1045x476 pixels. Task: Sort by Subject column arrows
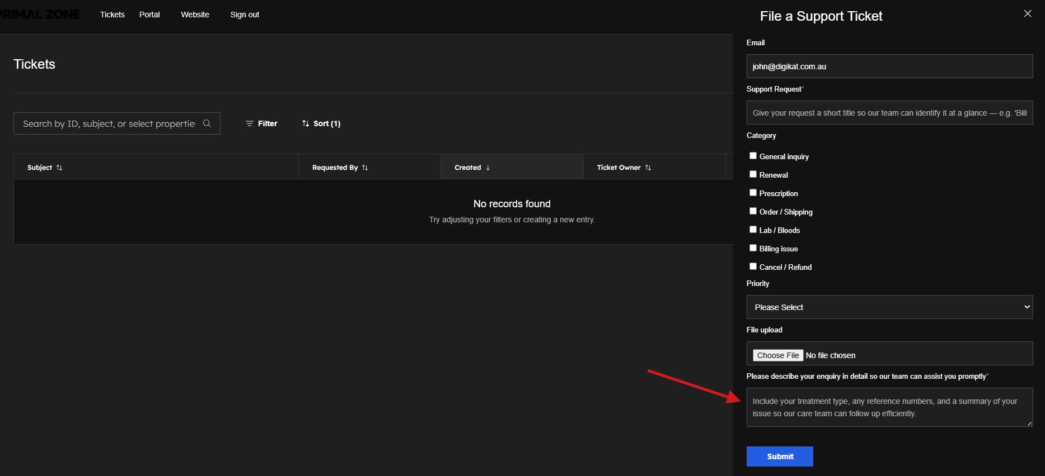coord(59,168)
